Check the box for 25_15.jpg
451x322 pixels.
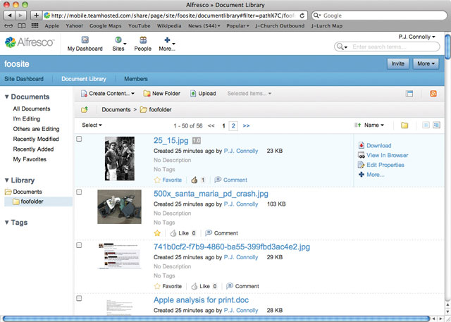(79, 139)
